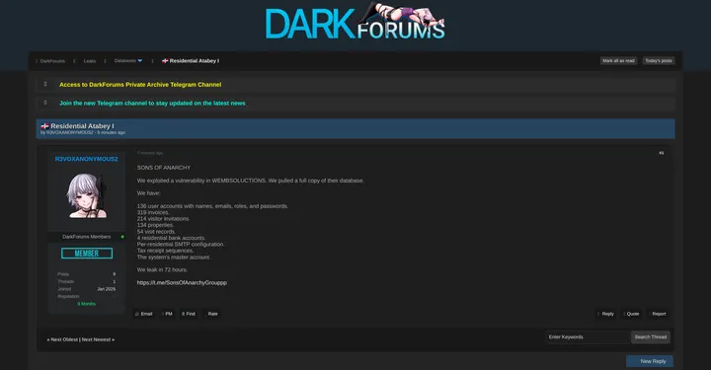Viewport: 711px width, 370px height.
Task: Click the line '4 residential bank accounts.'
Action: pos(172,238)
